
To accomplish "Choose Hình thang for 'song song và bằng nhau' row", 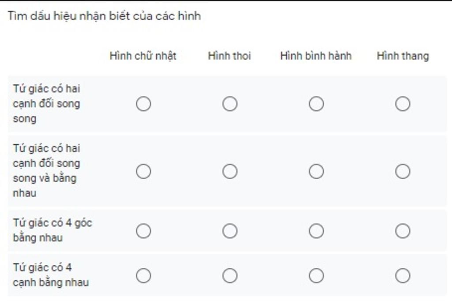I will pos(403,171).
